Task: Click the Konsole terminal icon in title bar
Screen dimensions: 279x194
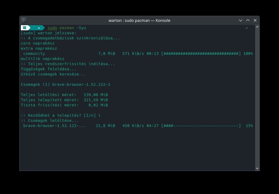Action: coord(24,20)
